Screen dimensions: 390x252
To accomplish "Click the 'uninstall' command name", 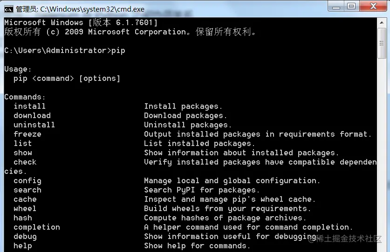I will (x=34, y=125).
